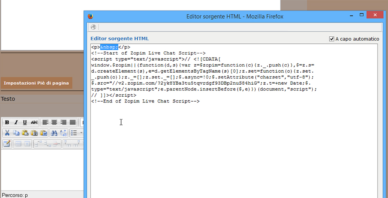Toggle underline formatting in the Testo editor
Screen dimensions: 388x198
click(25, 122)
